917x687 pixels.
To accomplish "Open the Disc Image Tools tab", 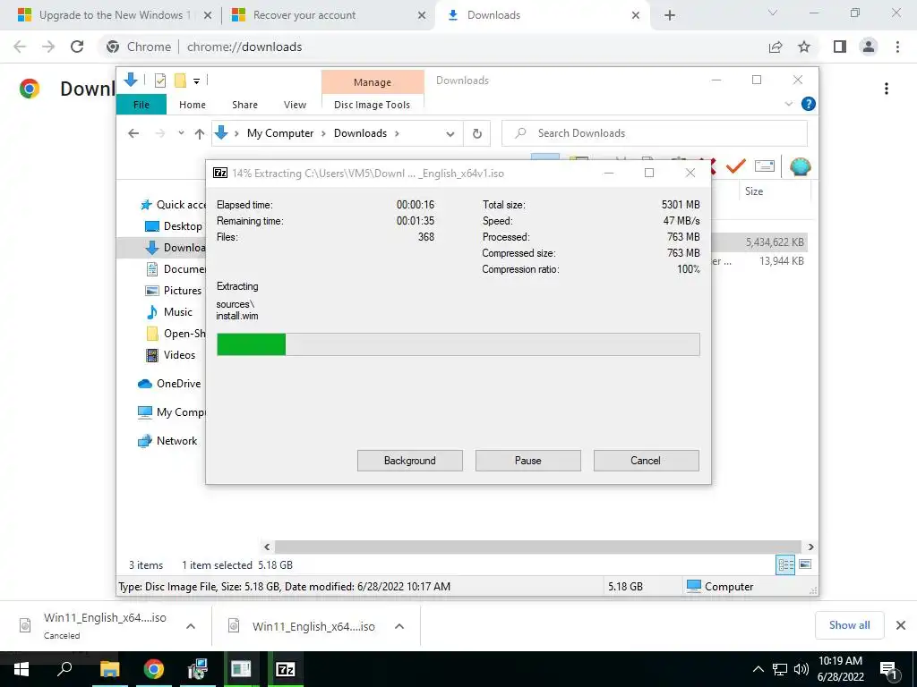I will tap(372, 105).
